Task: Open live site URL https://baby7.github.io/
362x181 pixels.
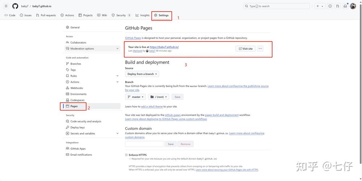Action: tap(164, 47)
